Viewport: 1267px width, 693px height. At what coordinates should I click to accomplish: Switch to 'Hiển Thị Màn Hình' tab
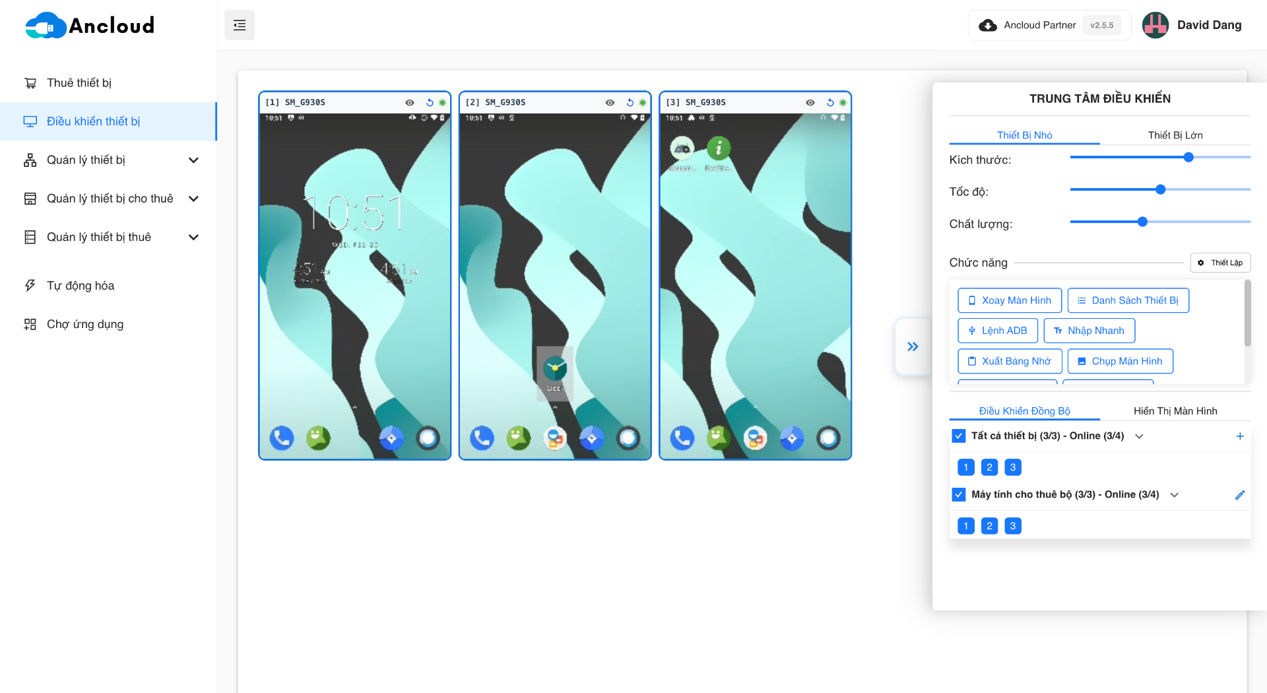[1175, 411]
